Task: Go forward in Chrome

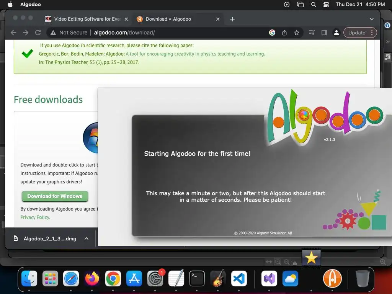Action: tap(26, 33)
